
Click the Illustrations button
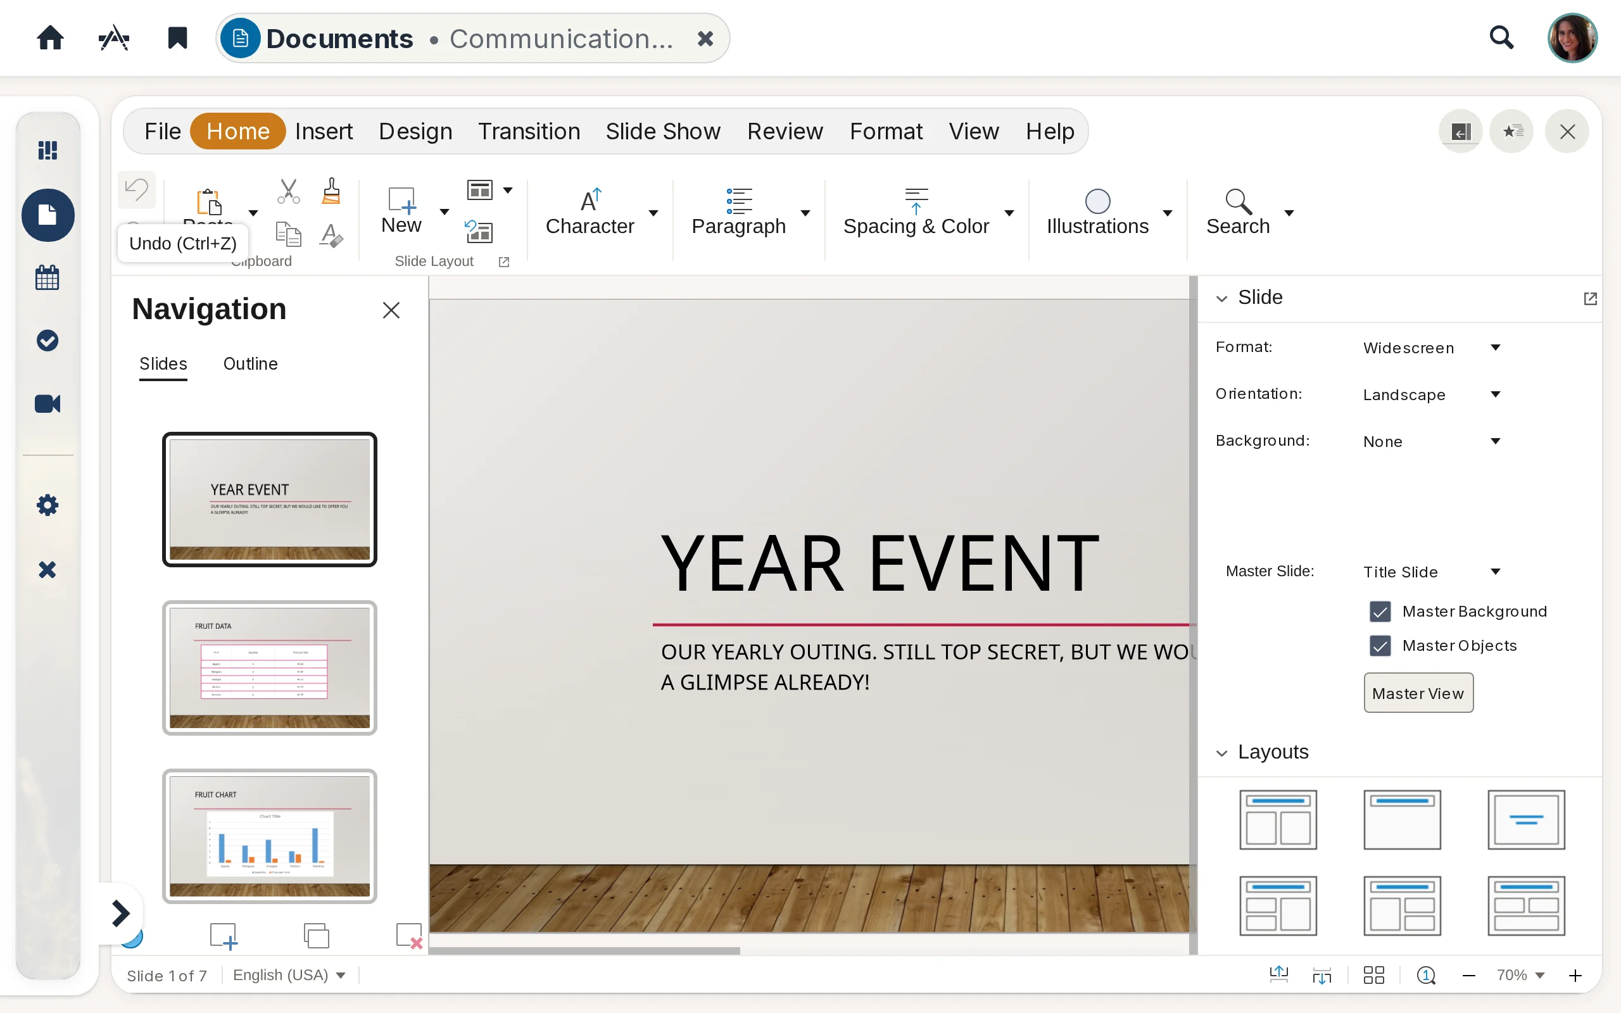[1097, 212]
